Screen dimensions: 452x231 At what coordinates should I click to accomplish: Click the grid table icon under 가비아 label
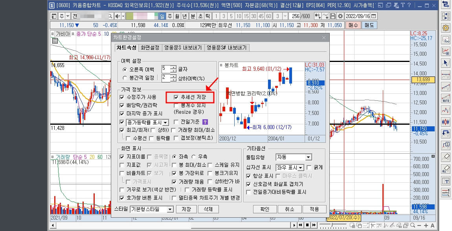pyautogui.click(x=55, y=41)
